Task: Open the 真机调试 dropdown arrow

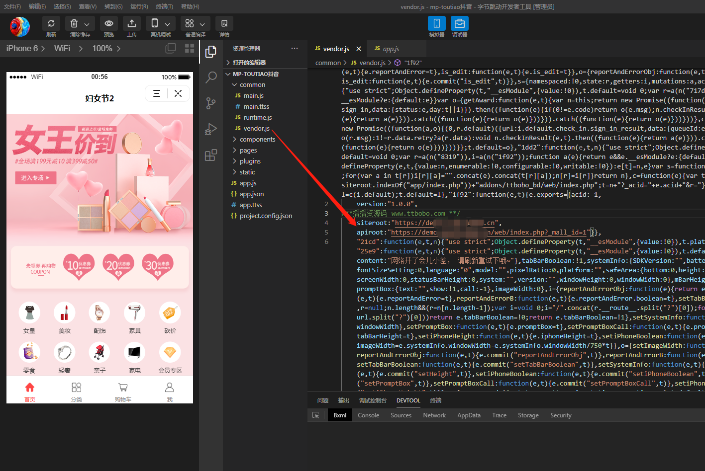Action: [167, 24]
